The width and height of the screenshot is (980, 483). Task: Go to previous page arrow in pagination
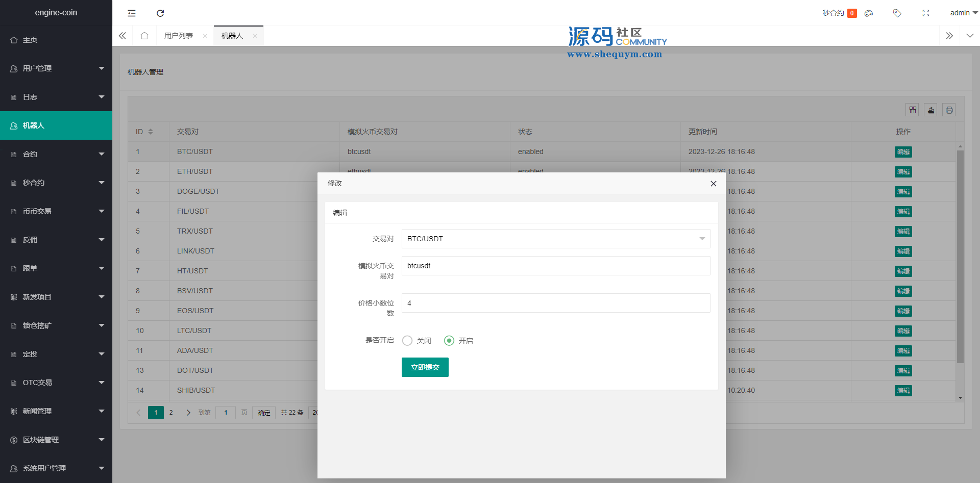[x=138, y=413]
